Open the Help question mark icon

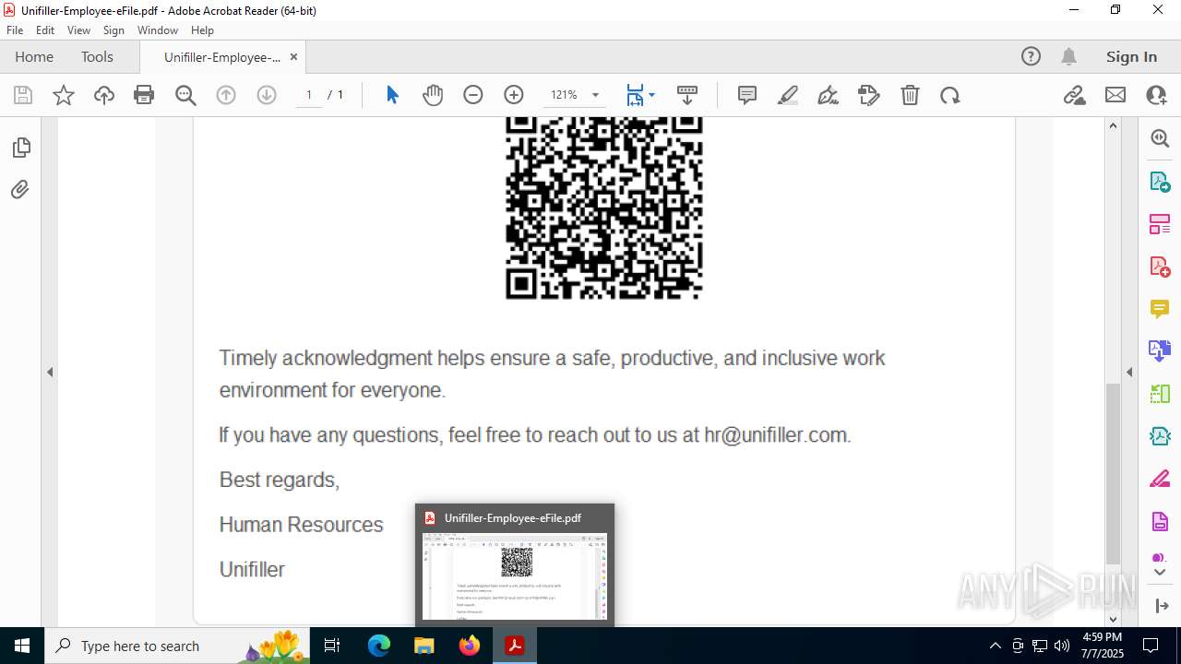1031,56
